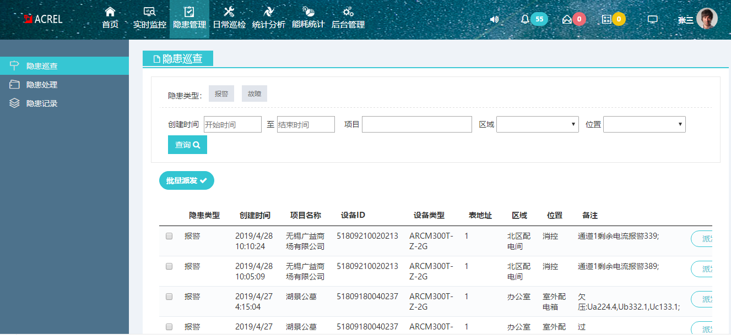Screen dimensions: 731x335
Task: Click the 欠压 Ua224.4 remark text
Action: [x=629, y=301]
